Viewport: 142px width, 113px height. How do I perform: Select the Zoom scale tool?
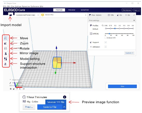[x=6, y=43]
